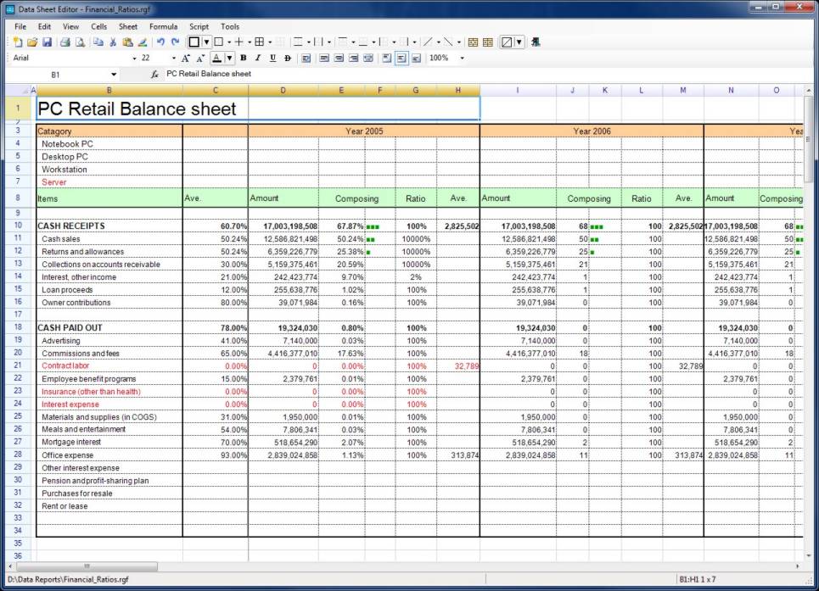Open the Formula menu
This screenshot has width=819, height=591.
click(163, 26)
